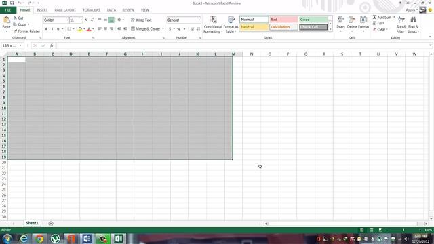The height and width of the screenshot is (244, 434).
Task: Select the highlighted Bottom Align icon
Action: 111,20
